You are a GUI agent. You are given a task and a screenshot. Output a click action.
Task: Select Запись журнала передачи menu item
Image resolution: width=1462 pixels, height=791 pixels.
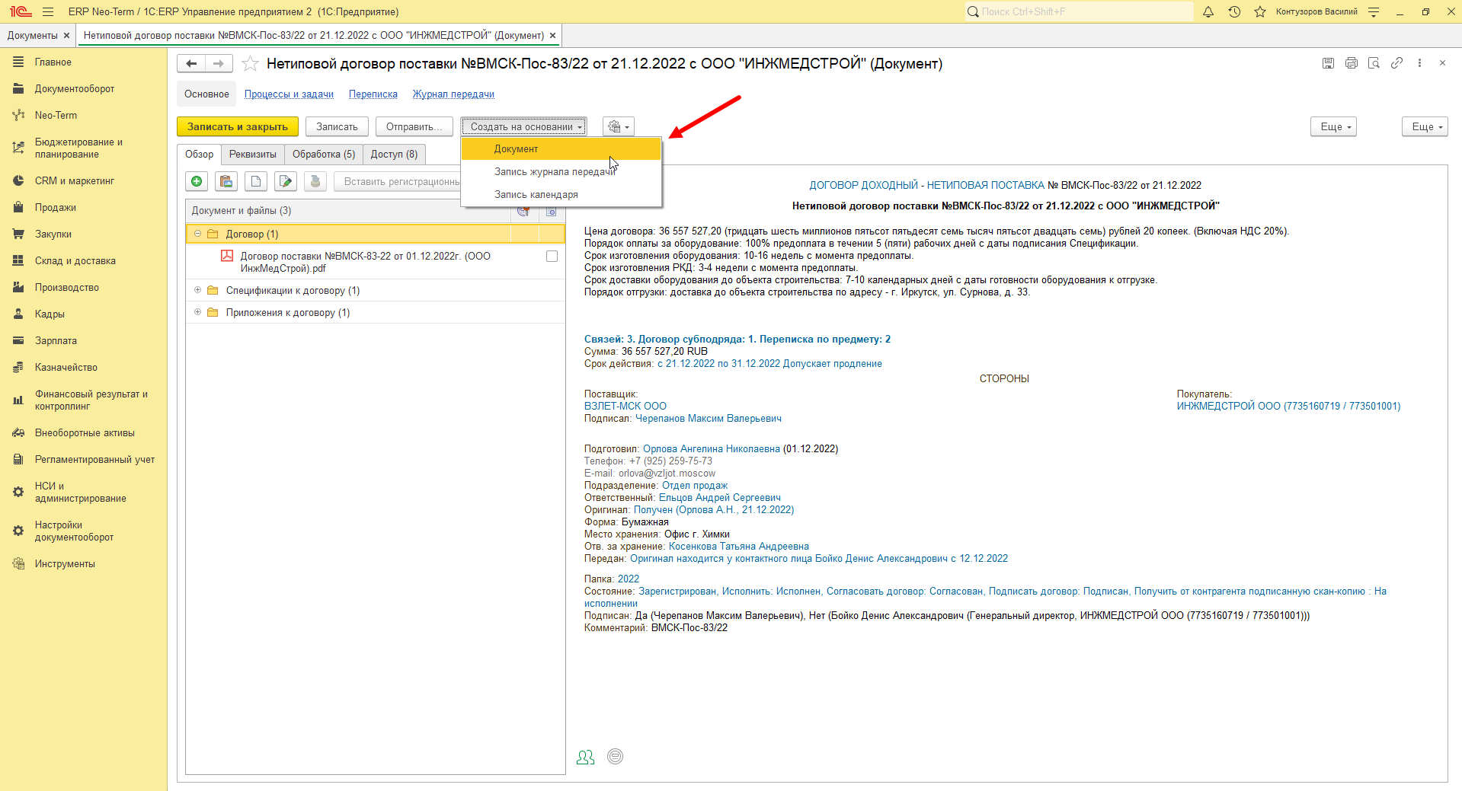pyautogui.click(x=561, y=171)
